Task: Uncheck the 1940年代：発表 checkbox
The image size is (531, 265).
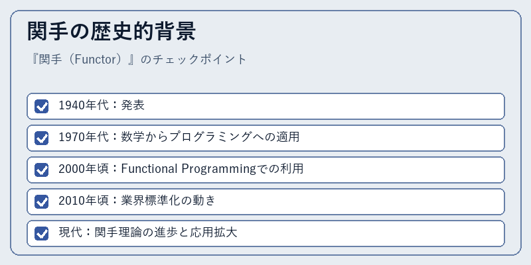Action: tap(42, 106)
